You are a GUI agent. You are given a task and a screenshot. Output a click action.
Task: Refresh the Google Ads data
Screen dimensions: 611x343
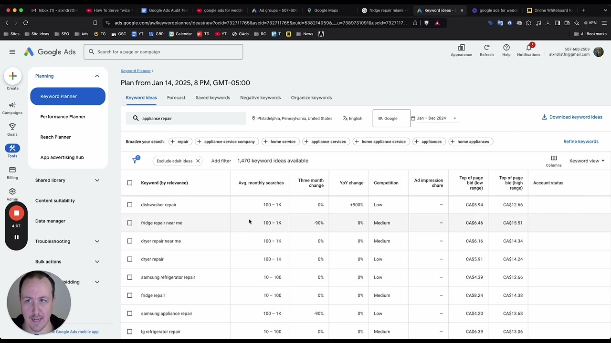[486, 50]
